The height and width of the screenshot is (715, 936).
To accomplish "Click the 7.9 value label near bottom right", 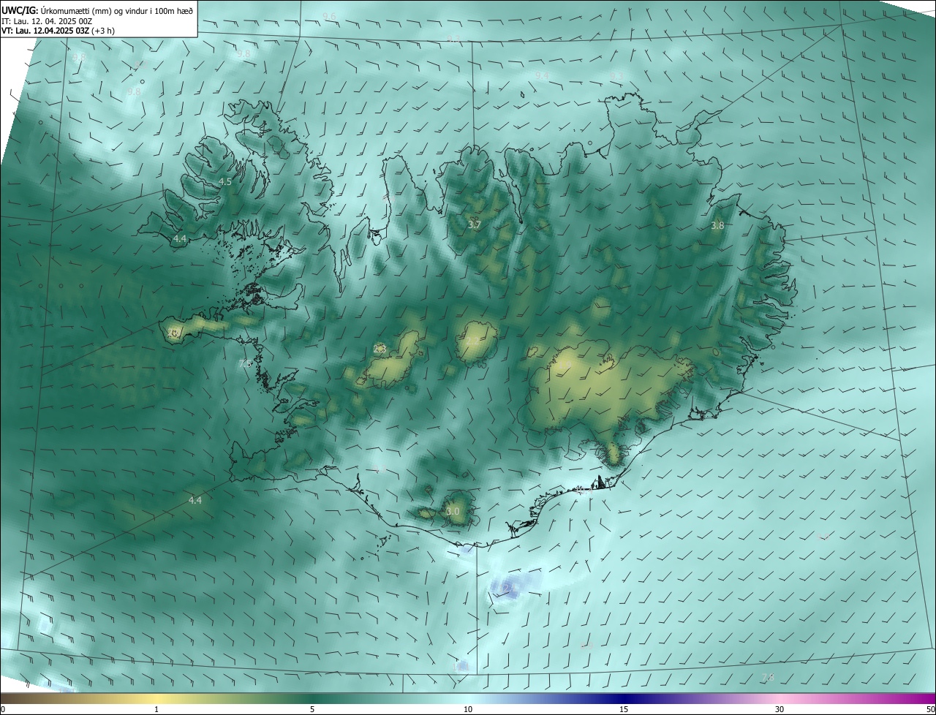I will click(768, 678).
